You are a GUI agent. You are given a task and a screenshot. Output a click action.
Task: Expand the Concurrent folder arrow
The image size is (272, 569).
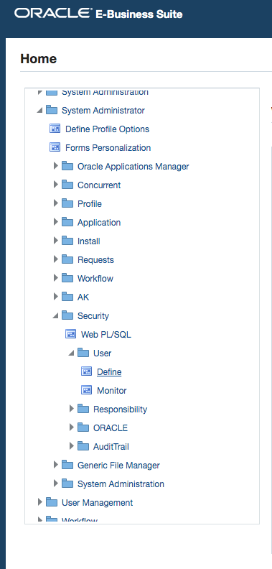55,185
